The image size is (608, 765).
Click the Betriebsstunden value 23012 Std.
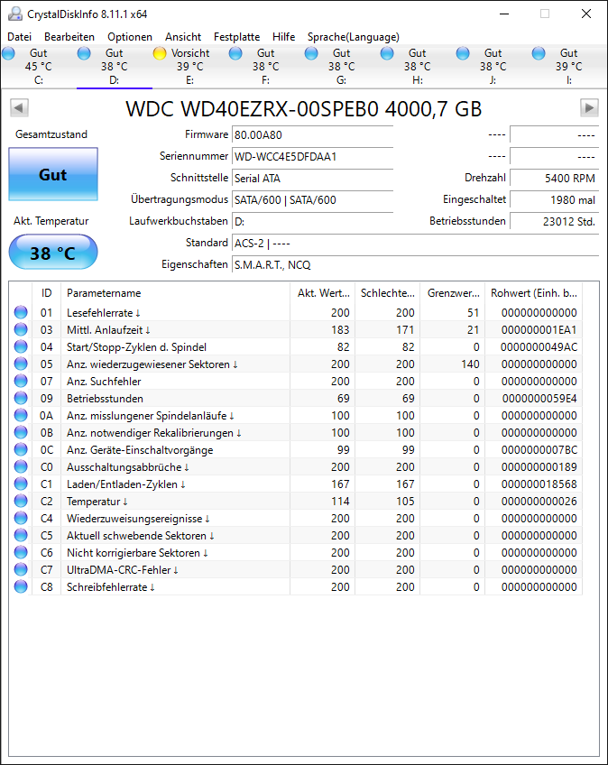(x=554, y=222)
